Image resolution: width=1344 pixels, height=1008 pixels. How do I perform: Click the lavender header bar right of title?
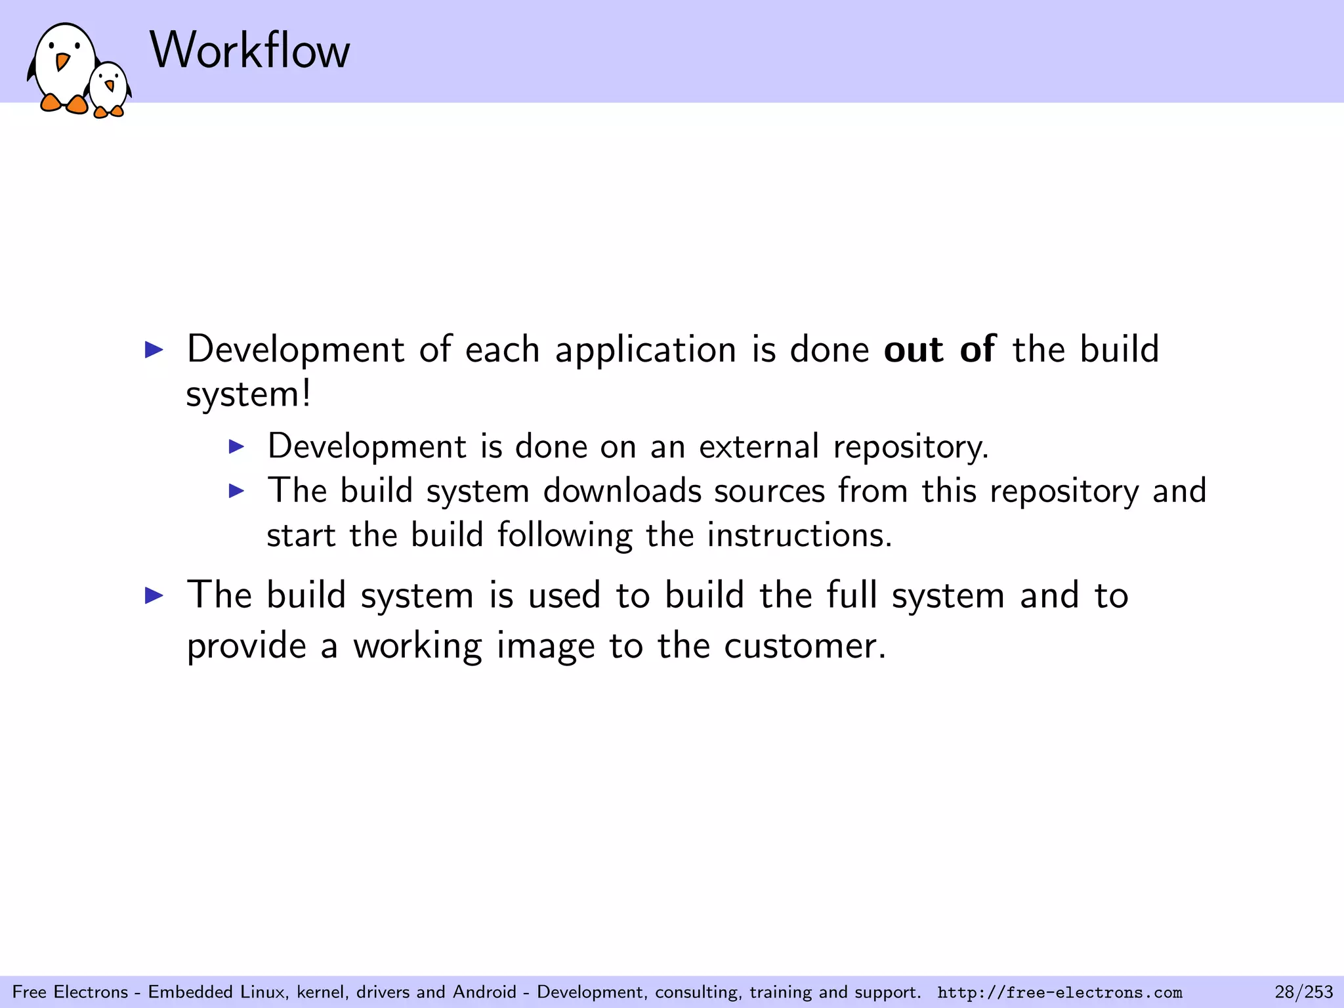853,51
